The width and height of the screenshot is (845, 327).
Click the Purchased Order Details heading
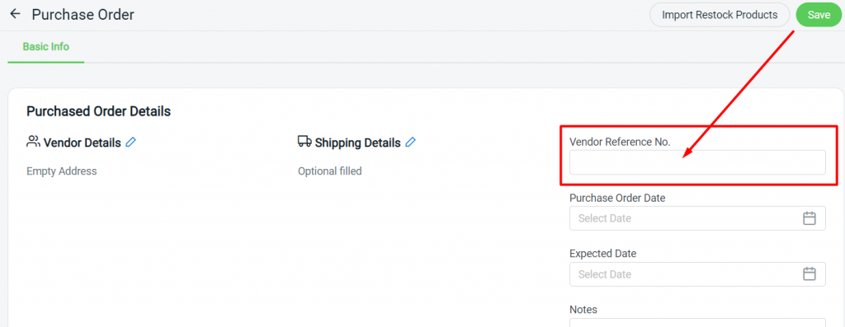click(x=99, y=111)
